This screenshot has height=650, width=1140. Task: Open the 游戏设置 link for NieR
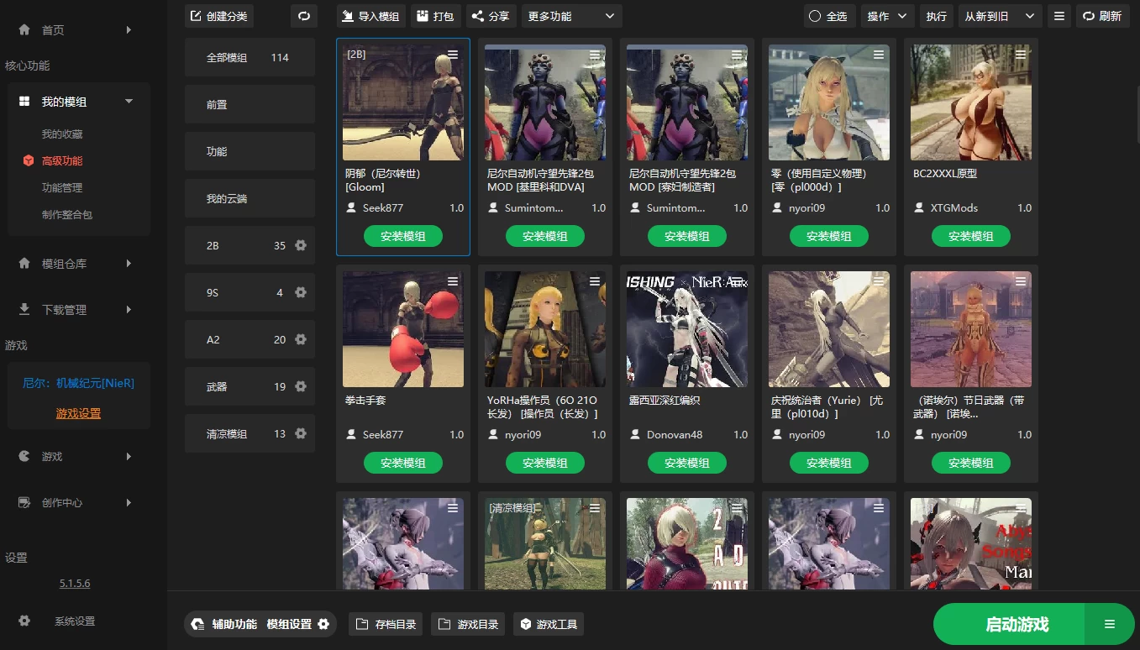coord(78,413)
